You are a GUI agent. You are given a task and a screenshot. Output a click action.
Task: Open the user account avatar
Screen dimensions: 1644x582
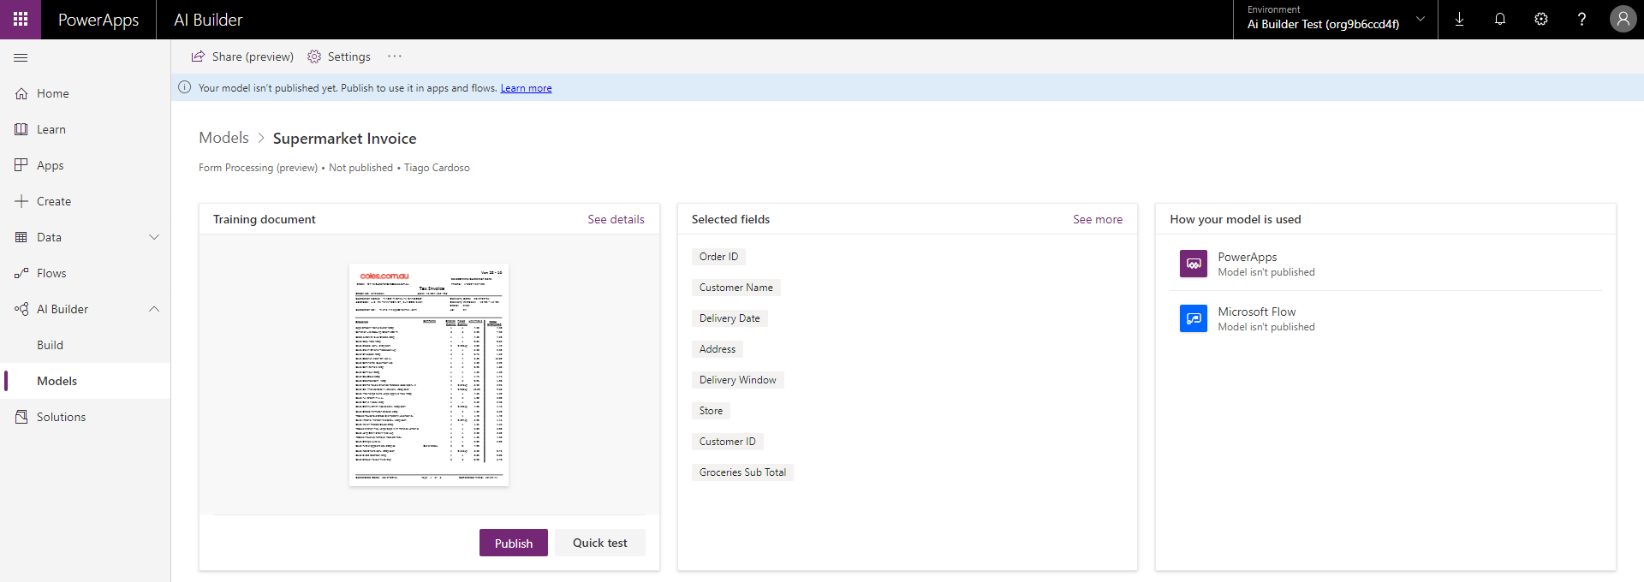[x=1623, y=19]
